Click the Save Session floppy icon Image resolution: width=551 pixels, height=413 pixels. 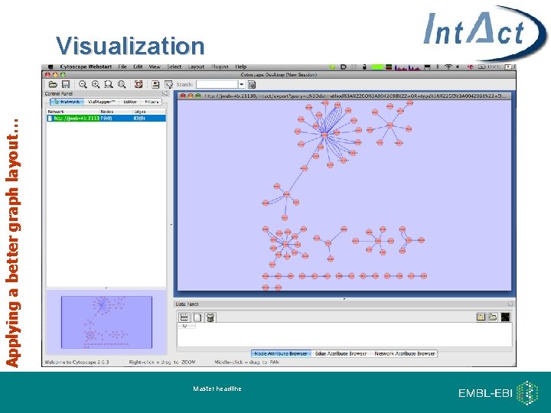point(66,84)
